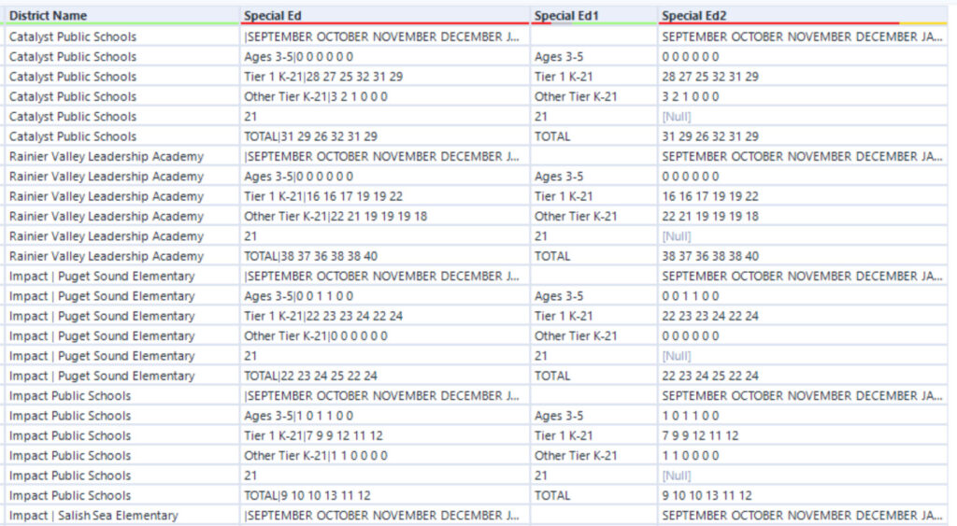This screenshot has width=957, height=526.
Task: Select the [Null] cell in Impact Public Schools row
Action: click(x=803, y=476)
